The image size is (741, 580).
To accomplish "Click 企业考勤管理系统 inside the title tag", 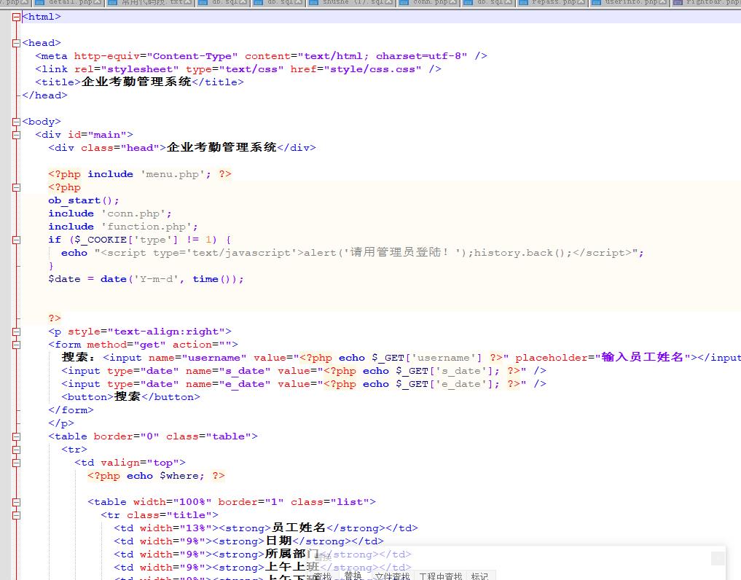I will point(136,82).
